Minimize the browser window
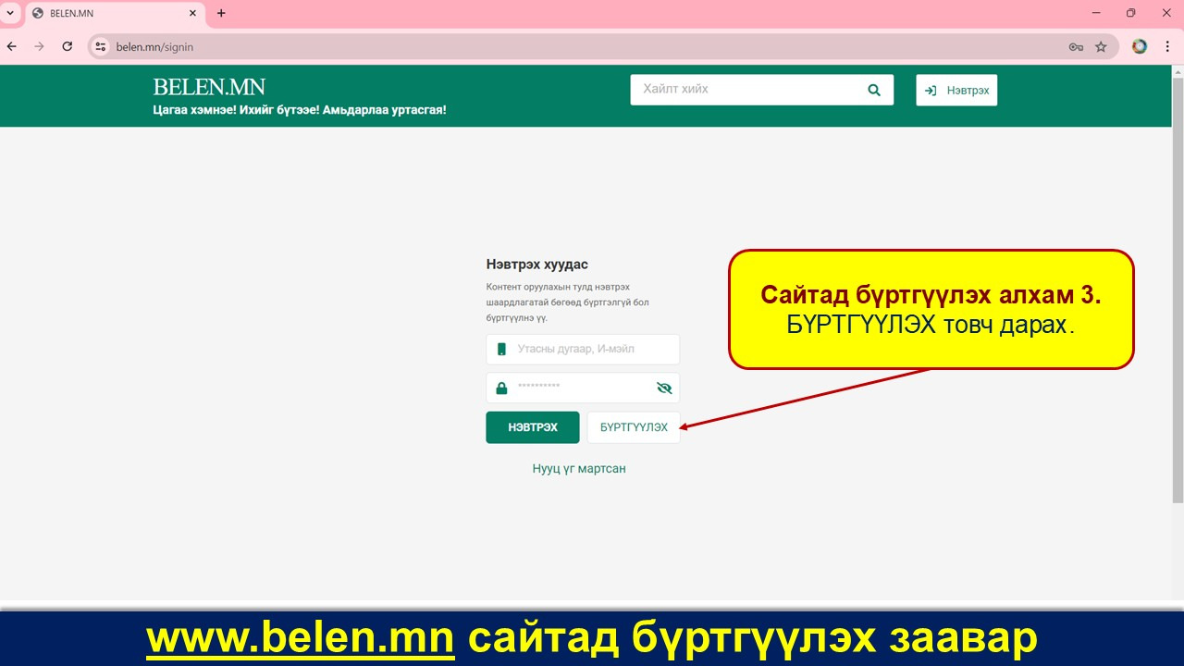1184x666 pixels. [x=1096, y=13]
